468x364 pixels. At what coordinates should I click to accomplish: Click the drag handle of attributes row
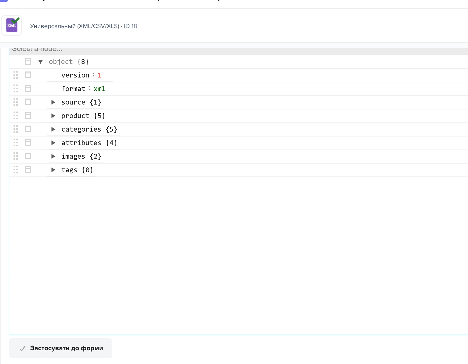pyautogui.click(x=16, y=143)
